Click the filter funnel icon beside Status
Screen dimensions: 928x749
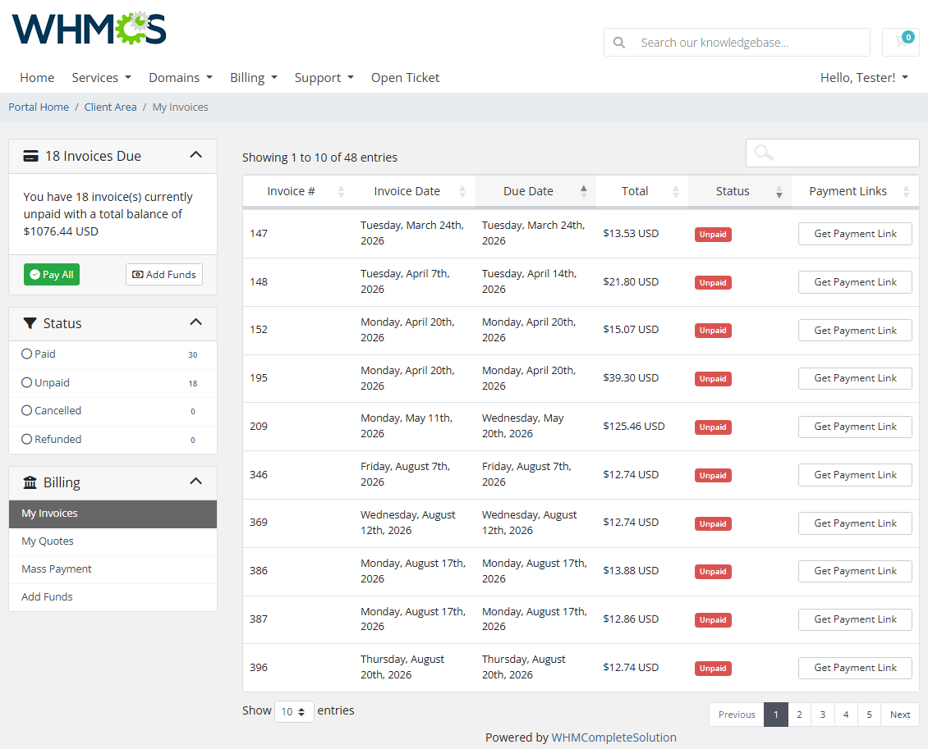[30, 323]
